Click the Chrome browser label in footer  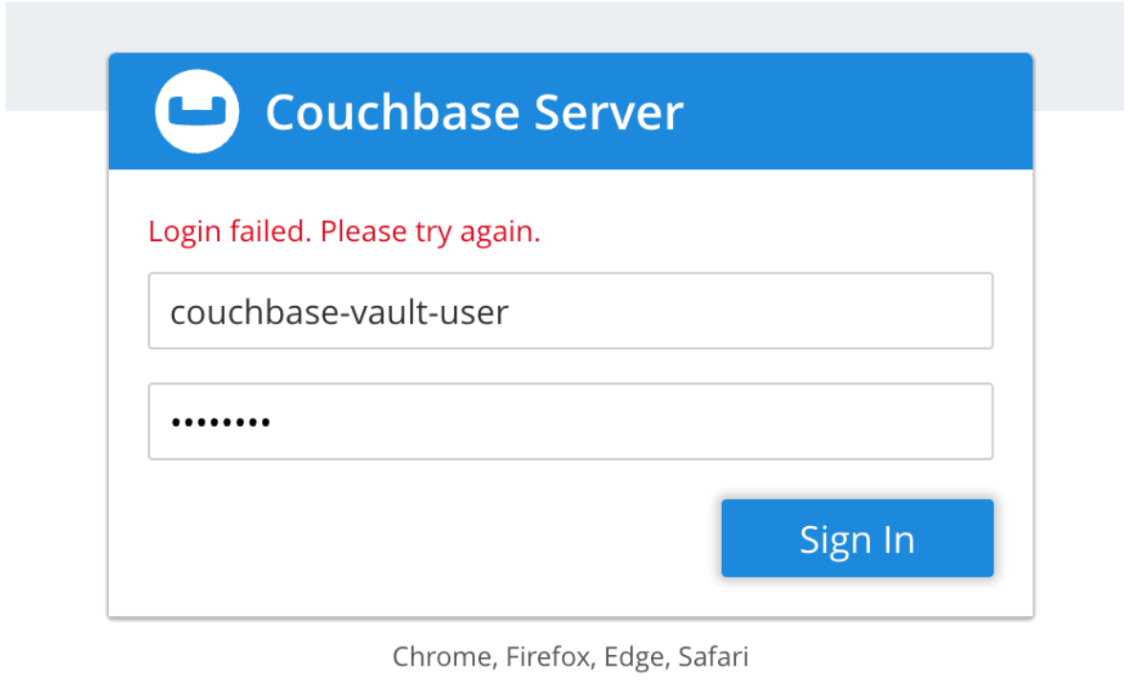pos(442,657)
